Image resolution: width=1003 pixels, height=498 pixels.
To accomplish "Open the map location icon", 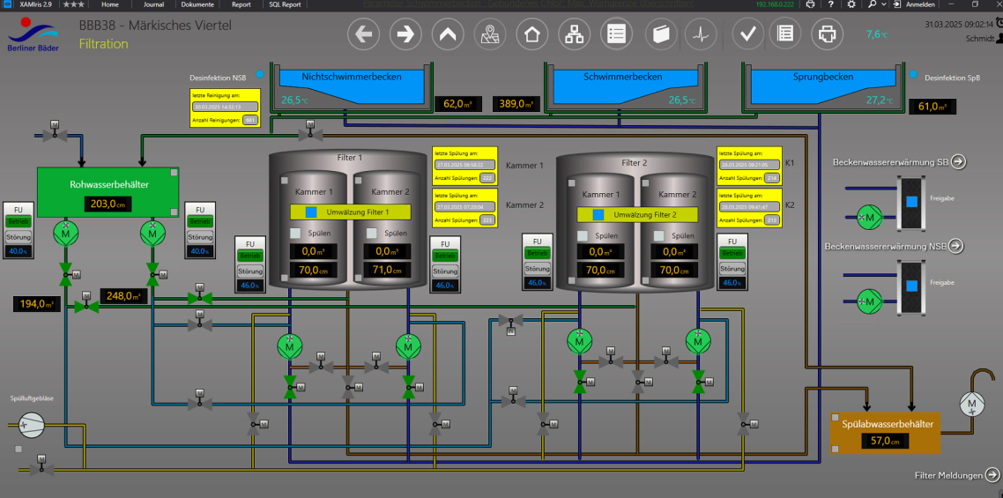I will 490,35.
